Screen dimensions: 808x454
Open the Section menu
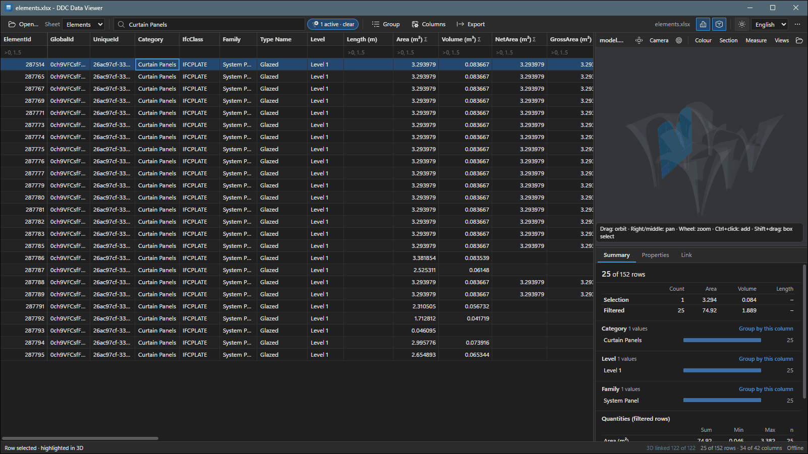(728, 40)
